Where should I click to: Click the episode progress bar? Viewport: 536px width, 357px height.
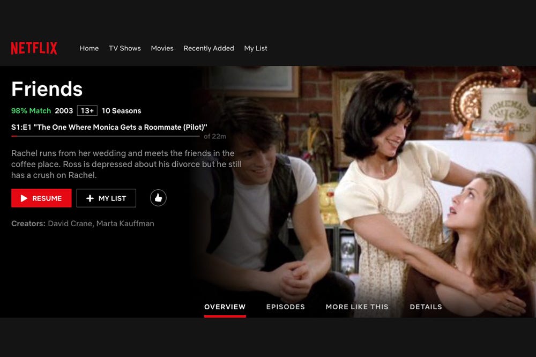click(x=105, y=136)
